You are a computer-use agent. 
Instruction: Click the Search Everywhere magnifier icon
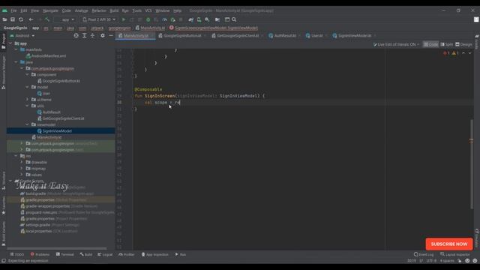234,19
